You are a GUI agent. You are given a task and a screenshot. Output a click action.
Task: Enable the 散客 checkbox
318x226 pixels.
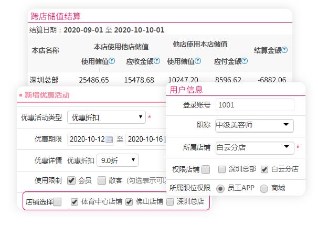[x=102, y=180]
